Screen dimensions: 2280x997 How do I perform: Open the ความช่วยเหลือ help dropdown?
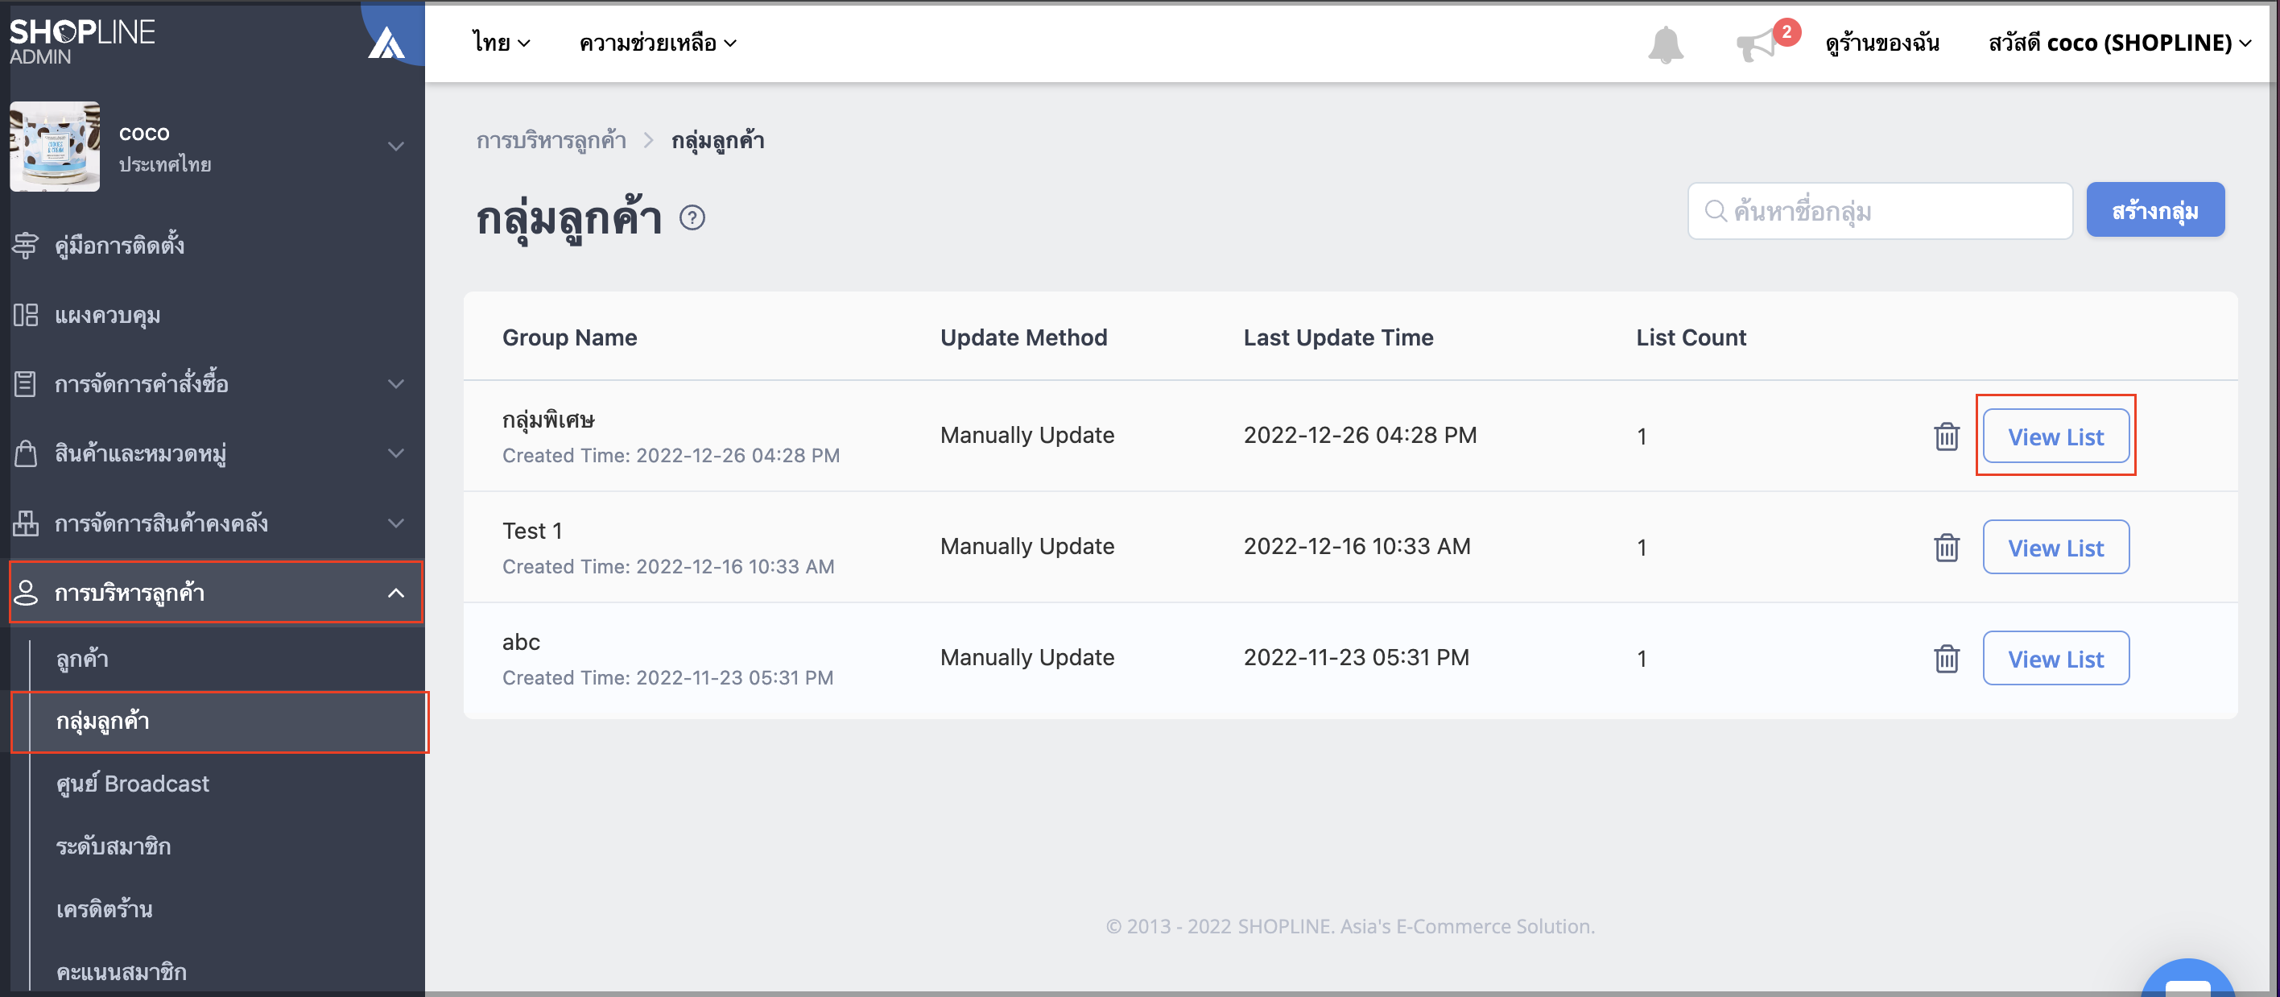tap(658, 43)
